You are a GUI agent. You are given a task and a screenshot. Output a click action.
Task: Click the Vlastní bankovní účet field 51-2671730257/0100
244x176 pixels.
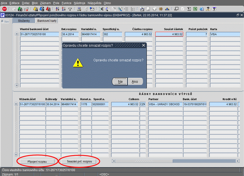click(40, 34)
